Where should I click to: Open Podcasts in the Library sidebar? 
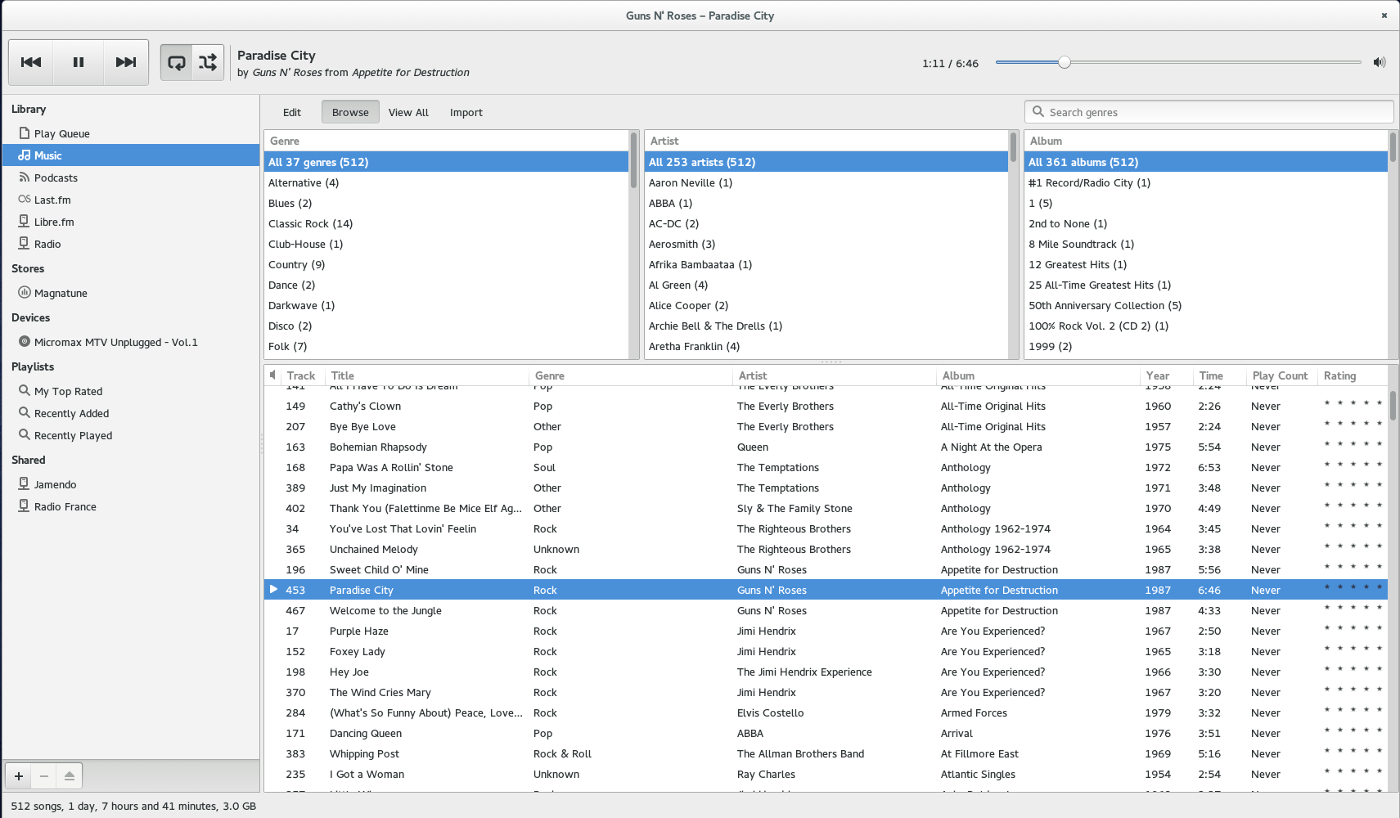tap(56, 178)
